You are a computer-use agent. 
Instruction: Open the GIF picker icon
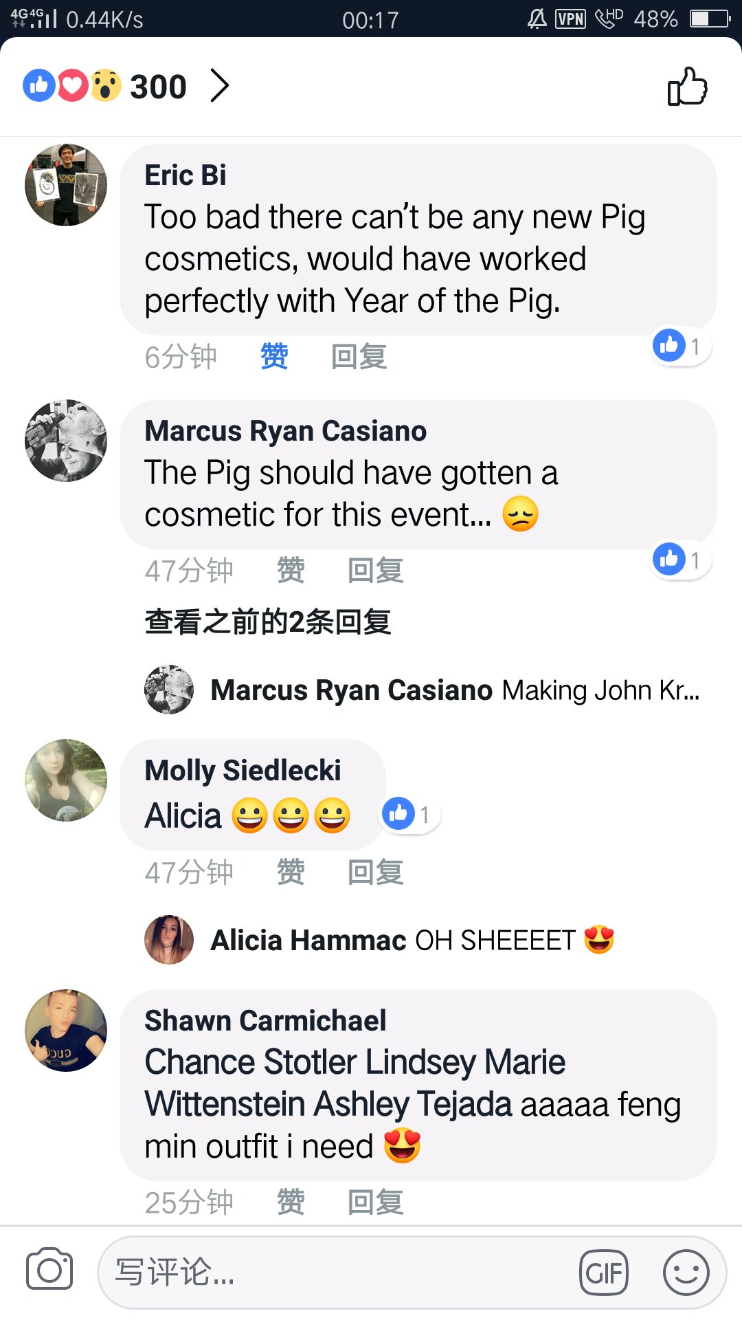click(604, 1272)
